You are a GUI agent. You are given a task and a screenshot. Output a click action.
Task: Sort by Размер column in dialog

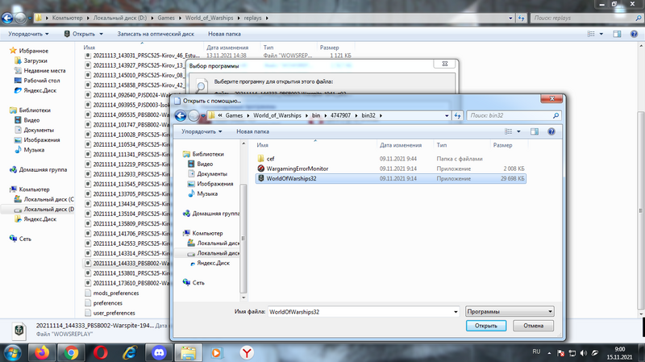pyautogui.click(x=502, y=145)
